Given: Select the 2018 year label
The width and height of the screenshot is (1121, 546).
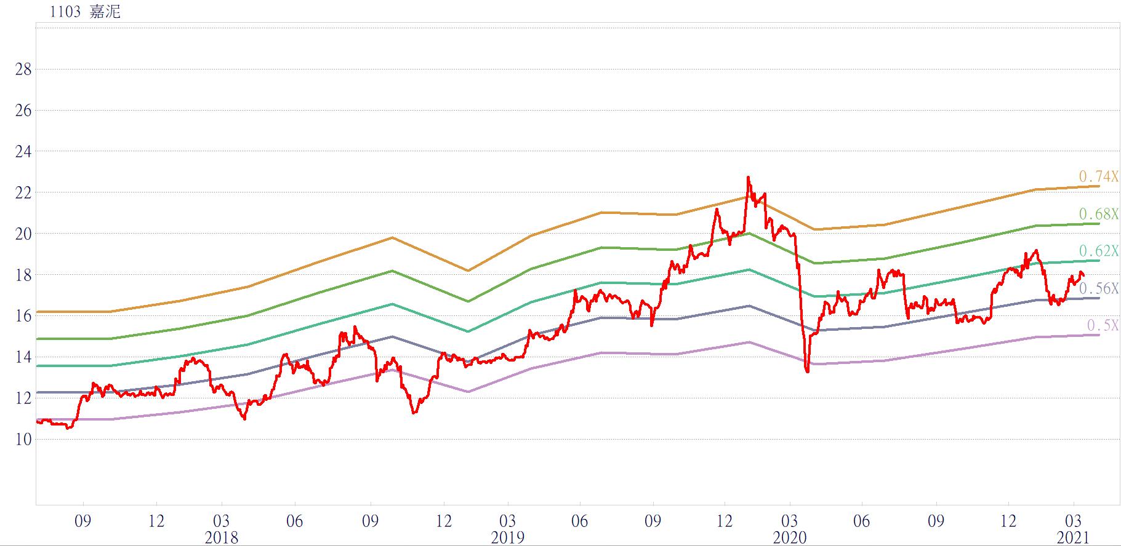Looking at the screenshot, I should (x=221, y=537).
